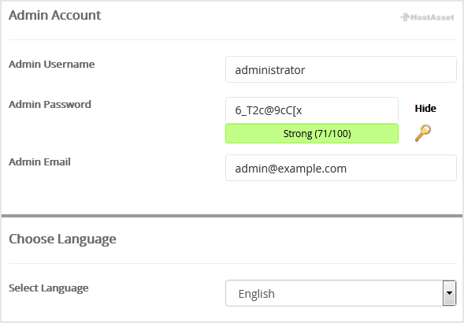Screen dimensions: 464x323
Task: Open the Select Language dropdown arrow
Action: (449, 293)
